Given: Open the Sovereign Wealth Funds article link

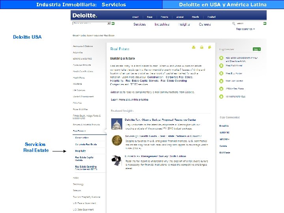Looking at the screenshot, I should pos(163,136).
